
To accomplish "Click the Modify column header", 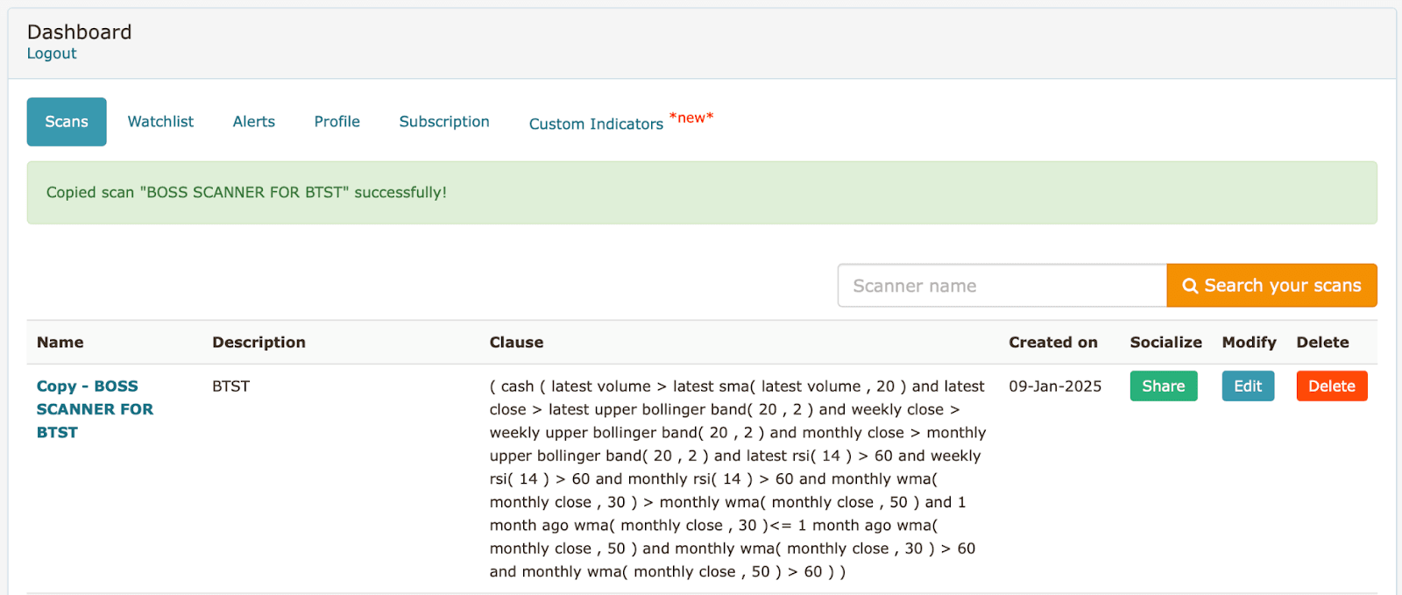I will 1249,343.
